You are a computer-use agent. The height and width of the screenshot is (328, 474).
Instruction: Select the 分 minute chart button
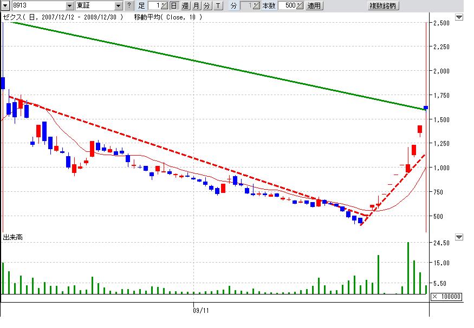(x=207, y=6)
